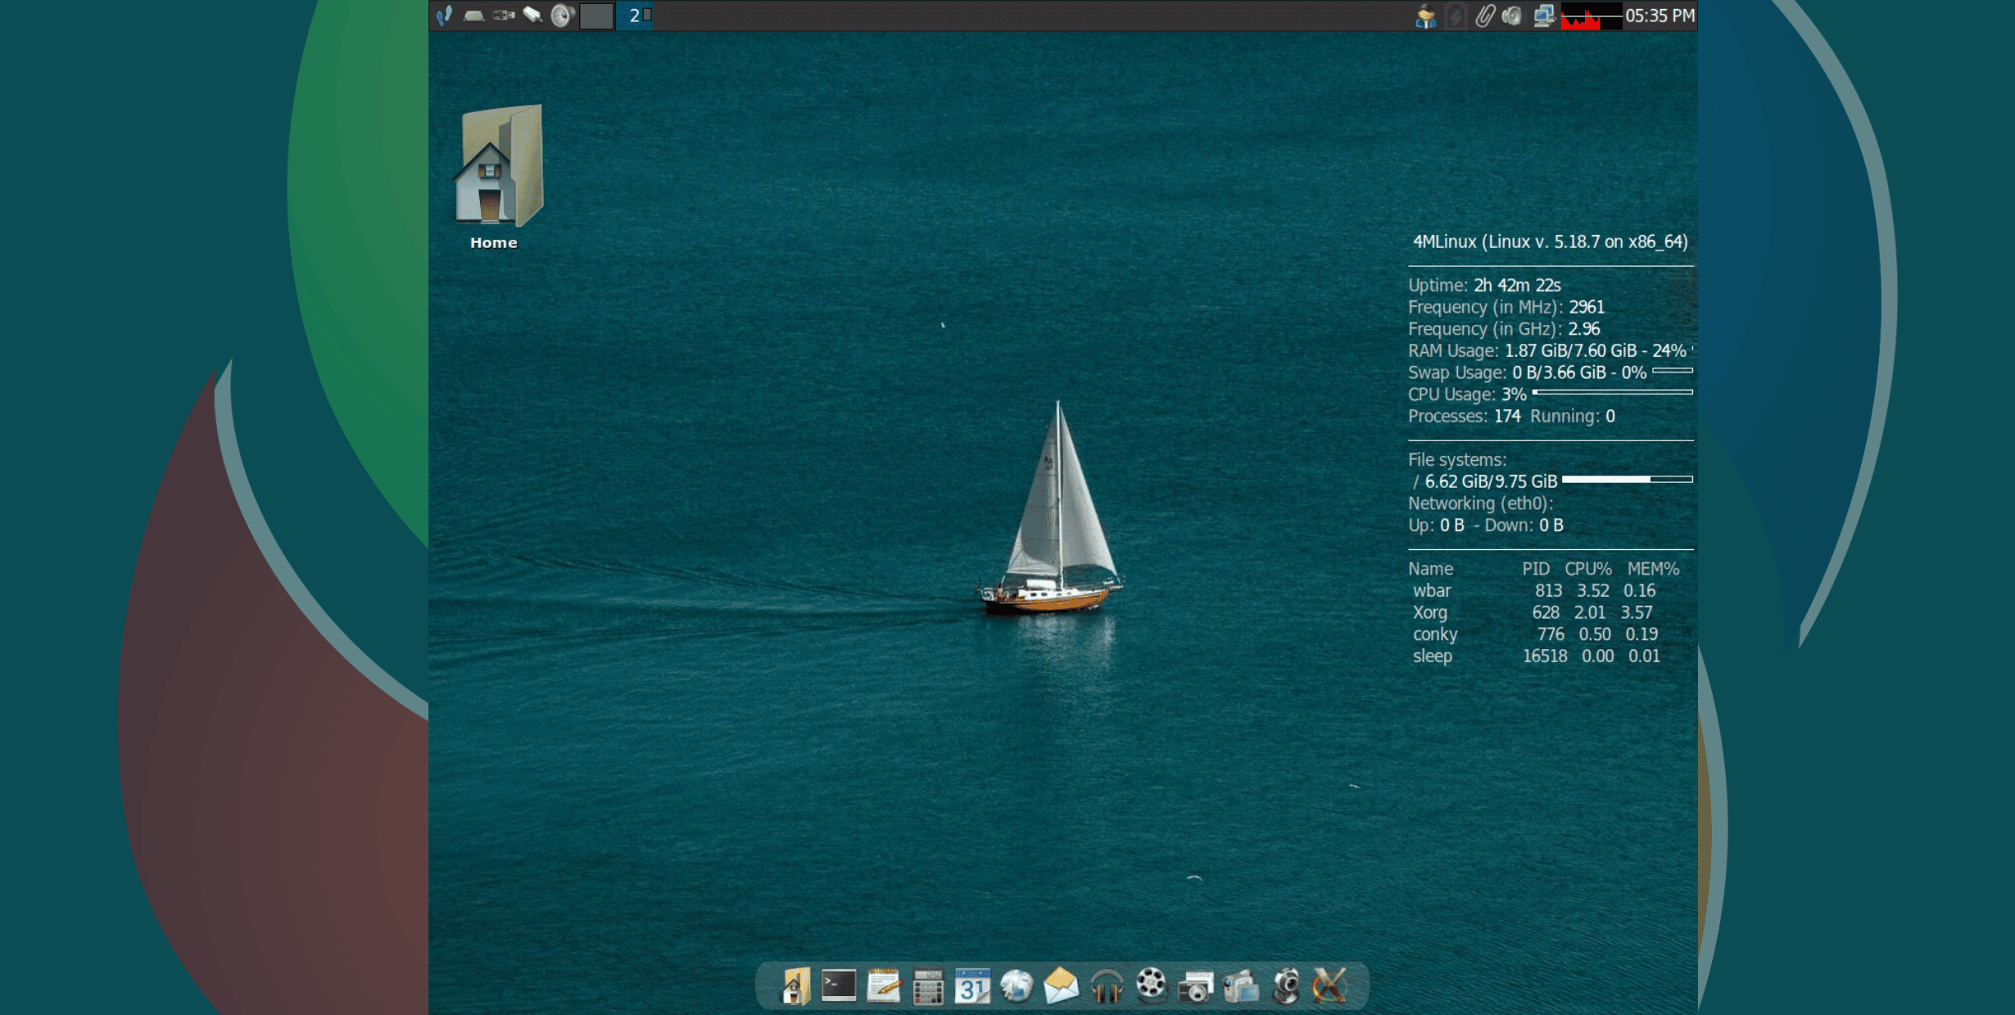
Task: Open the camera screenshot tool dock icon
Action: click(1195, 987)
